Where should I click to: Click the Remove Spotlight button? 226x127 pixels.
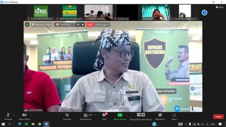pos(42,24)
